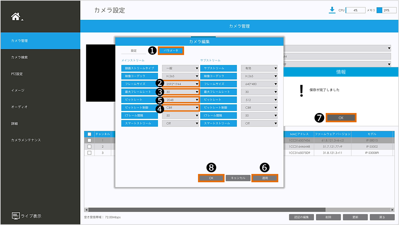The height and width of the screenshot is (225, 399).
Task: Toggle the select-all checkbox in table header
Action: (x=89, y=134)
